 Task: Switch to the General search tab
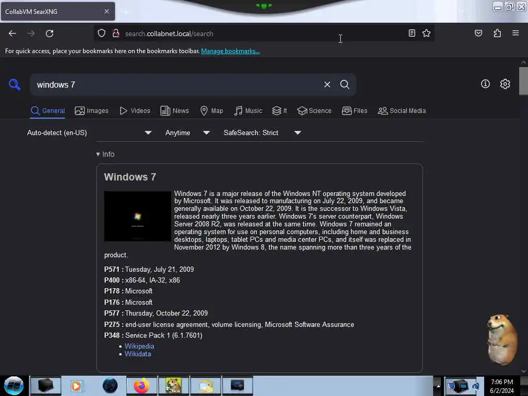point(47,111)
